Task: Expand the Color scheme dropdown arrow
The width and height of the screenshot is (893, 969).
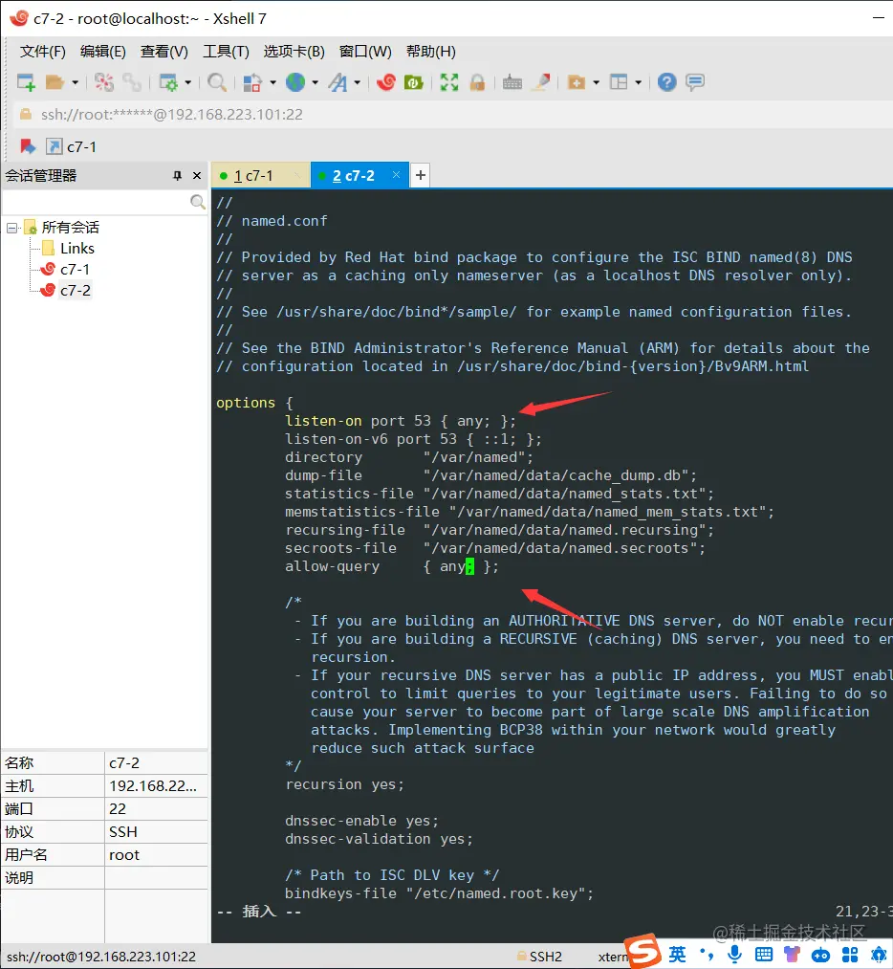Action: (x=272, y=82)
